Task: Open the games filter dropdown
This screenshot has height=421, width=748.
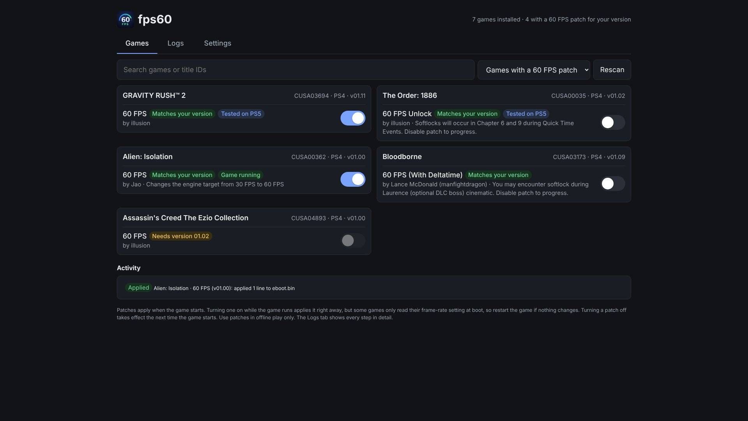Action: 534,70
